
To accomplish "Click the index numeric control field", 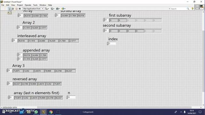I will [x=112, y=43].
